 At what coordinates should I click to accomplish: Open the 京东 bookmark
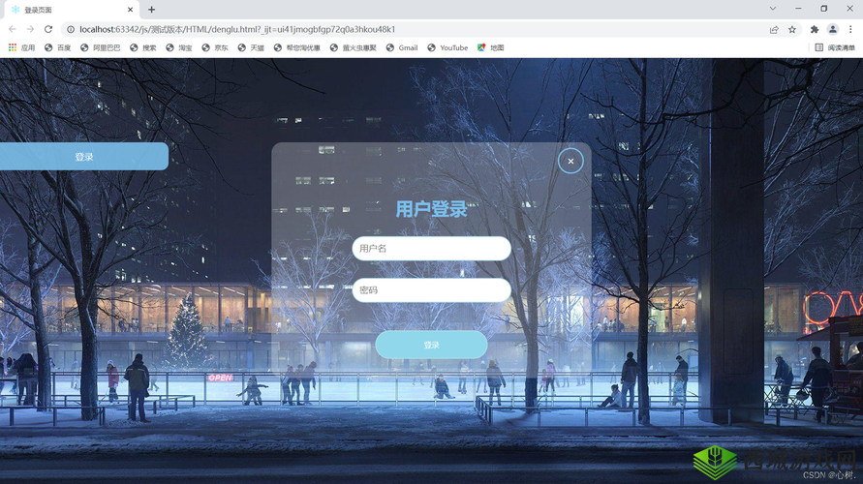point(215,47)
